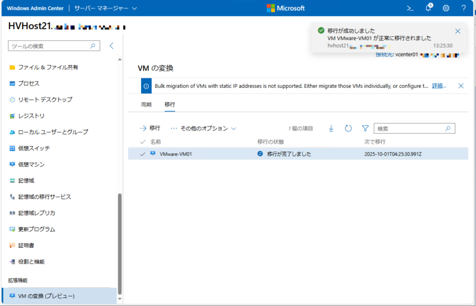This screenshot has height=306, width=476.
Task: Click VMware-VM01 name cell
Action: coord(176,154)
